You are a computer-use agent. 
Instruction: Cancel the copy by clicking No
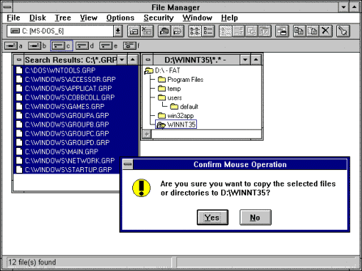point(255,218)
